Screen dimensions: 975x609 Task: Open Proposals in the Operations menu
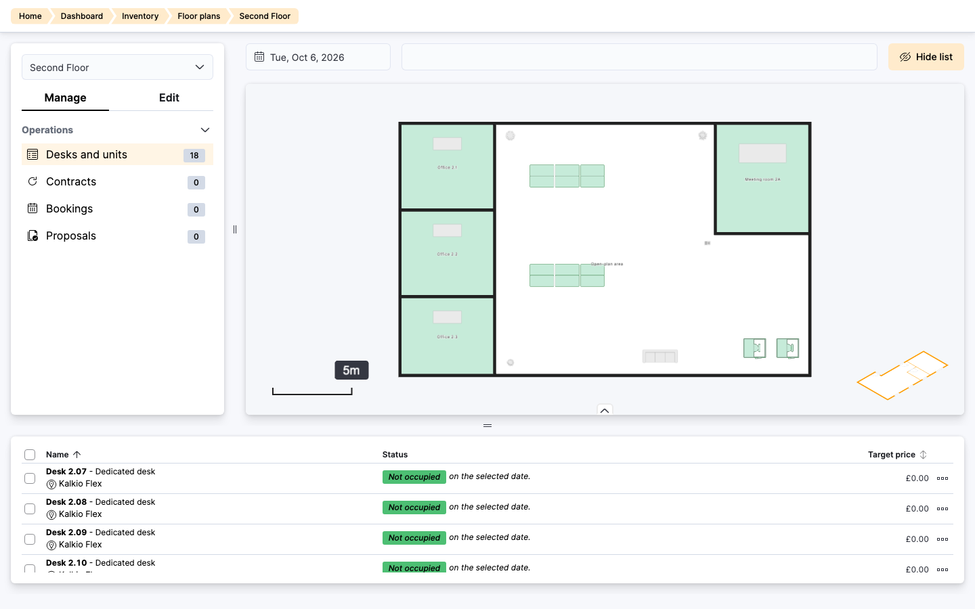coord(117,235)
